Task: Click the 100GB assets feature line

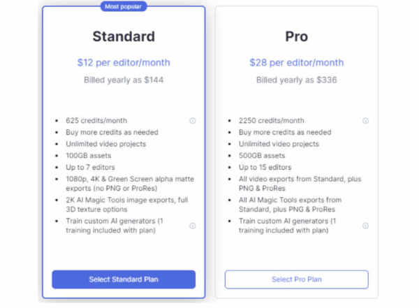Action: [89, 156]
